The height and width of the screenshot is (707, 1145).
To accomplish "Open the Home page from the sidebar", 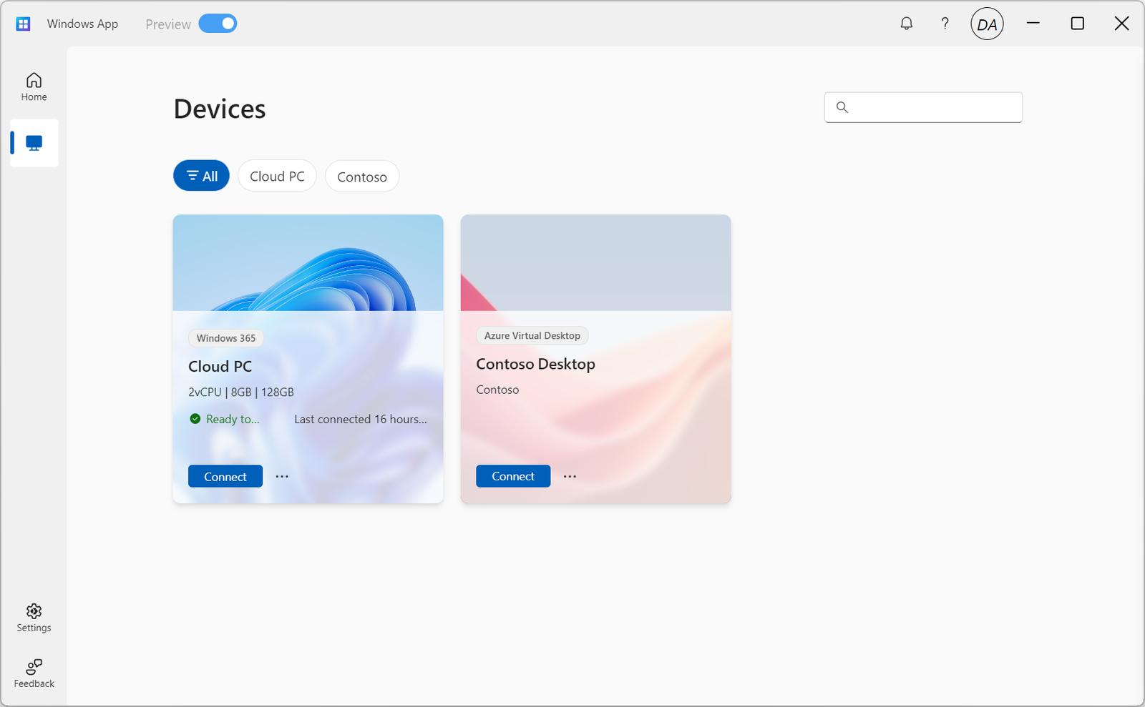I will pyautogui.click(x=34, y=85).
